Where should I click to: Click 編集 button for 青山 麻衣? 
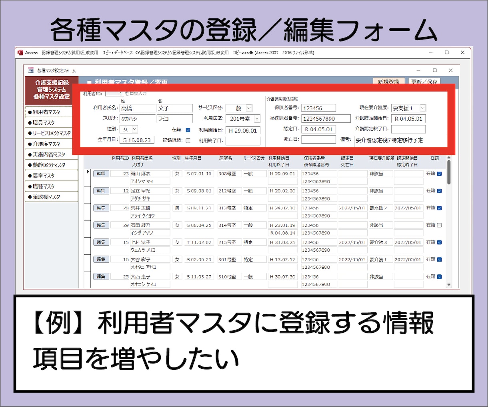[101, 173]
